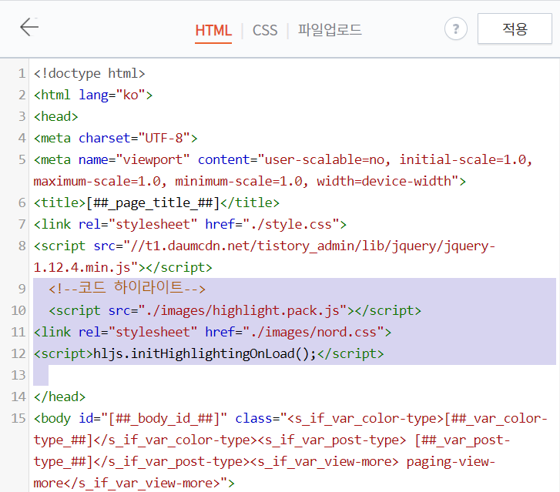
Task: Switch to the CSS tab
Action: 265,30
